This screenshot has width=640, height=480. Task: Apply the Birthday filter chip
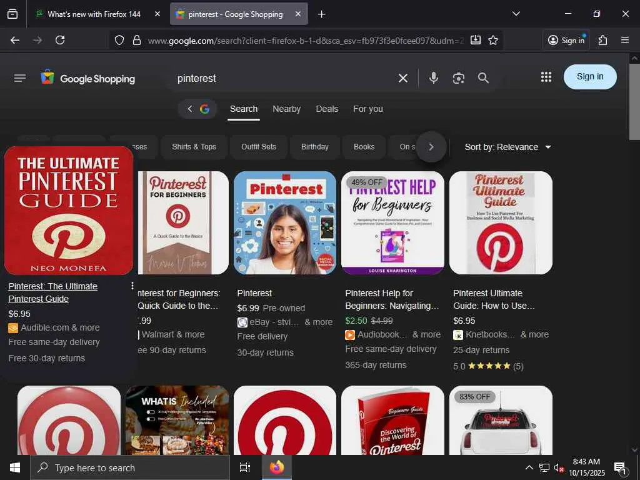tap(315, 146)
